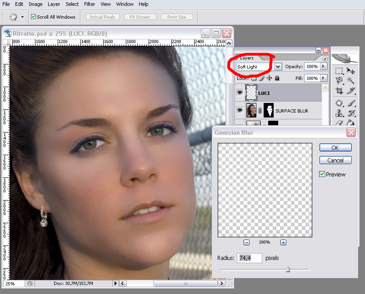Select the Rectangular Marquee tool
The image size is (365, 294).
click(x=339, y=71)
